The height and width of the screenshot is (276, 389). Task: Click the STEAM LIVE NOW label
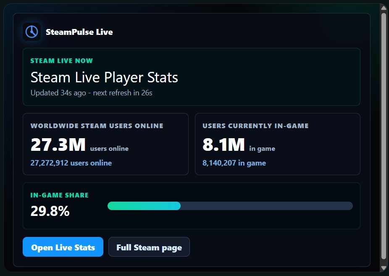[61, 61]
